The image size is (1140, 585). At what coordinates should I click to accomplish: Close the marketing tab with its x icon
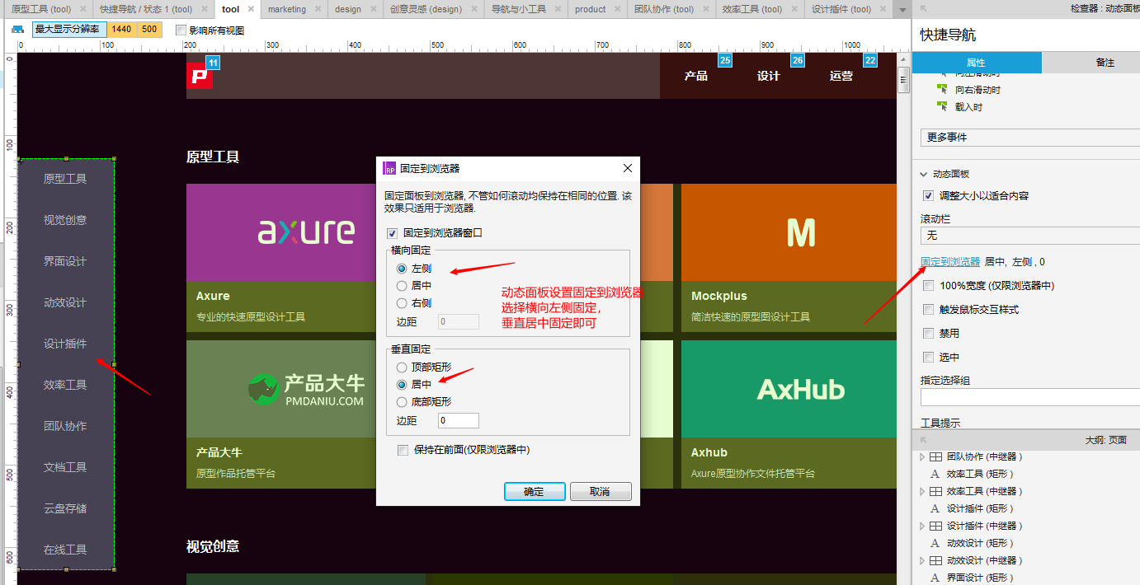coord(318,10)
